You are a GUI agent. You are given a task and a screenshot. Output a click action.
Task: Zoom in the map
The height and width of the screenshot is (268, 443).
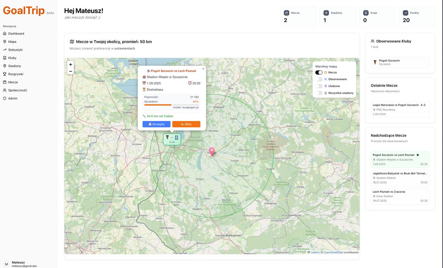click(x=71, y=65)
